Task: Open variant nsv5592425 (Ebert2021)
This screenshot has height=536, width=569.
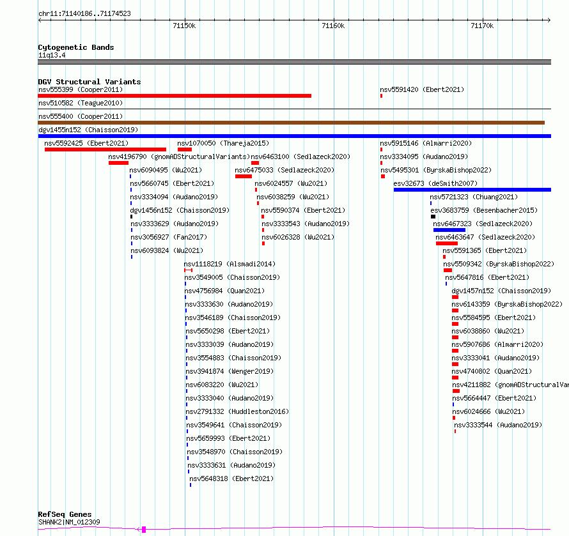Action: pyautogui.click(x=86, y=143)
